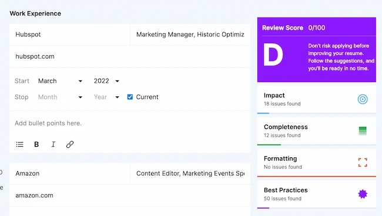Screen dimensions: 382x216
Task: Click the '50 issues found' text
Action: click(283, 198)
